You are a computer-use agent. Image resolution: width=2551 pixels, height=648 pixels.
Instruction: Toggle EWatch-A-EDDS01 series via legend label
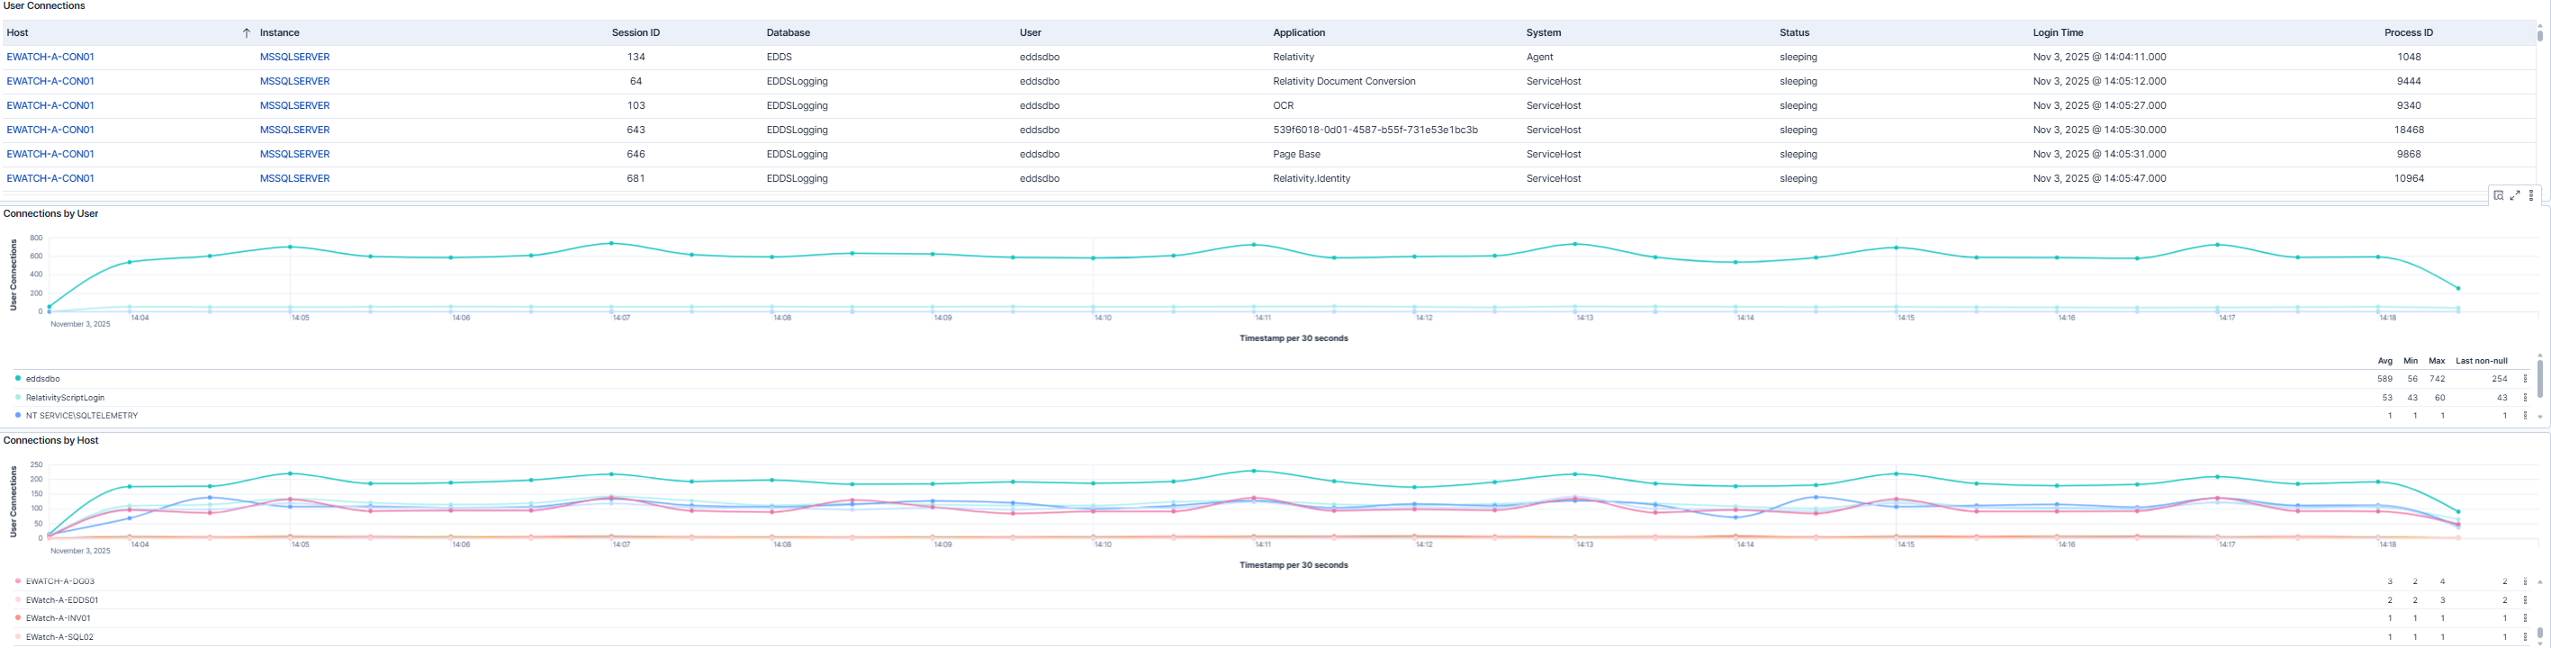[62, 600]
